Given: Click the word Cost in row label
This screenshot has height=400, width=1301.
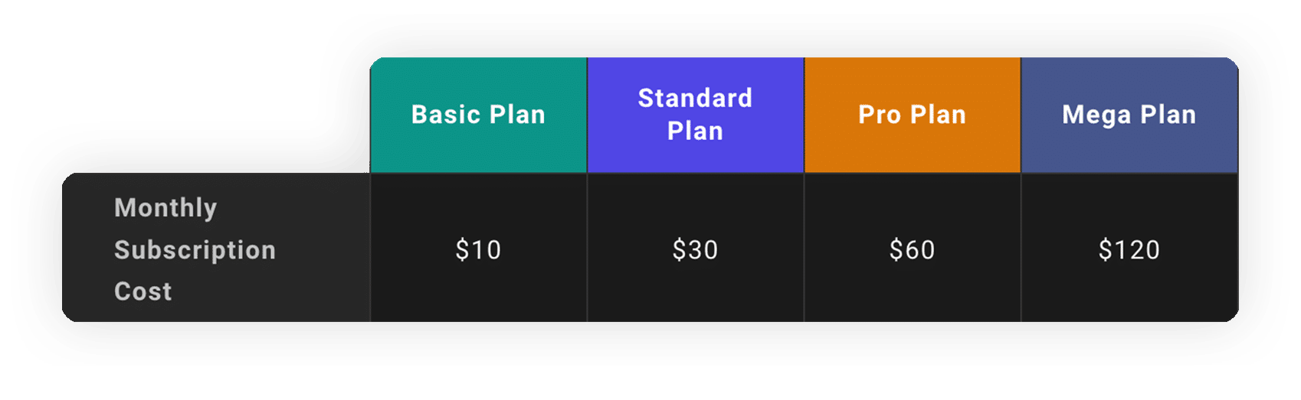Looking at the screenshot, I should click(143, 291).
